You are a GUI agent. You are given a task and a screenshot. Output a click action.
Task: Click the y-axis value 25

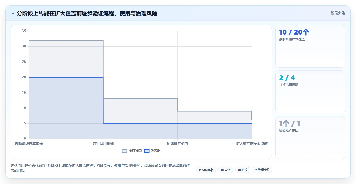click(24, 62)
